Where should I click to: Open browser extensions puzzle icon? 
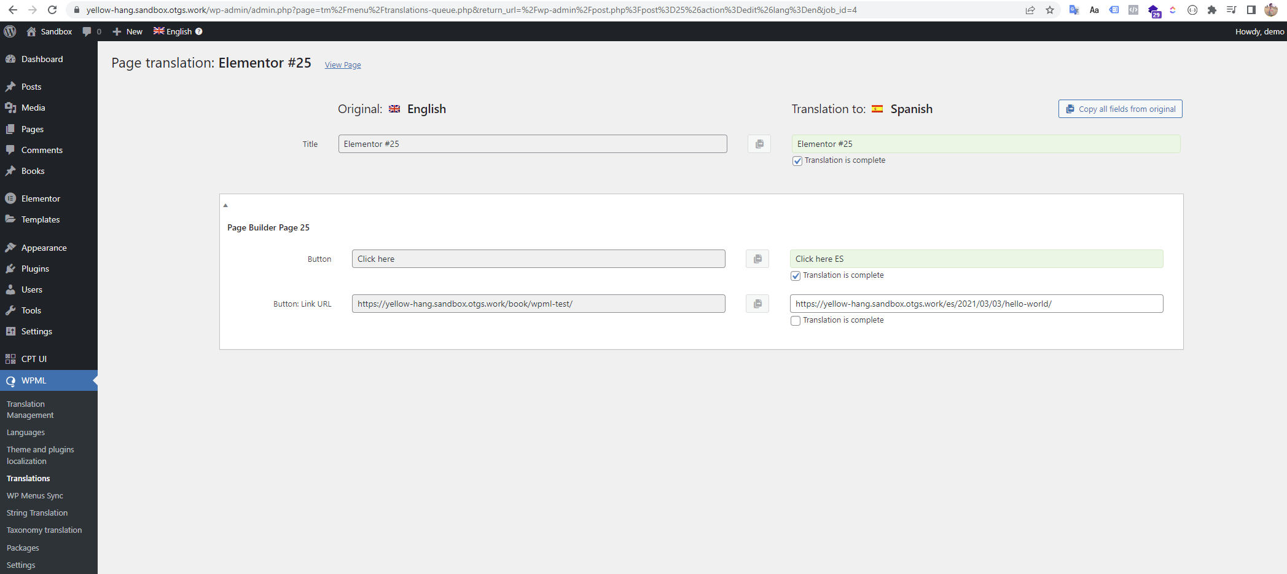point(1212,10)
